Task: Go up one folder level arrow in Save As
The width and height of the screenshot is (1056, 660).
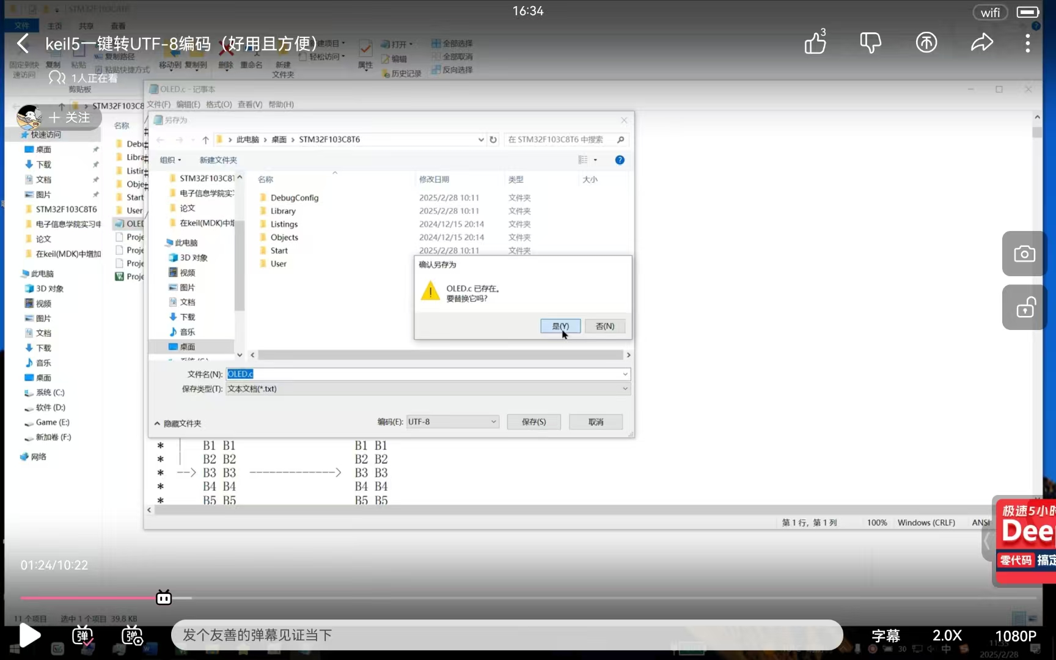Action: tap(205, 140)
